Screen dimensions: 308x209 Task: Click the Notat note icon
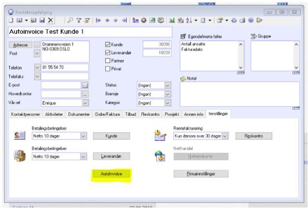pyautogui.click(x=183, y=78)
